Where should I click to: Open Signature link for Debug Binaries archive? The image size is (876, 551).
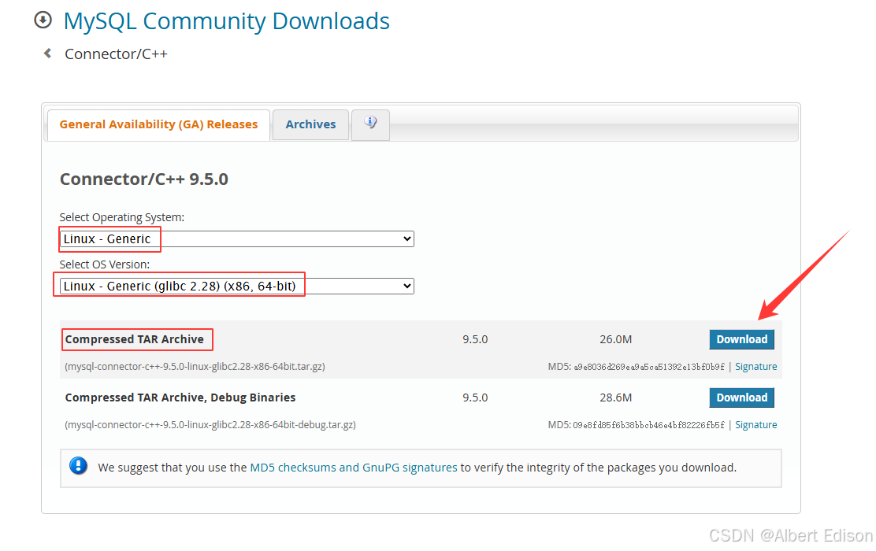coord(756,425)
